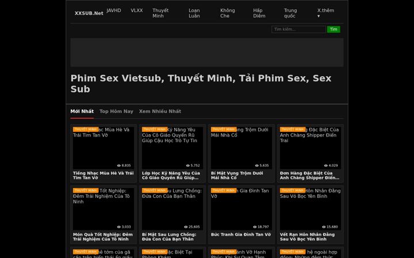Click eye icon beside 18.797 views

click(255, 227)
